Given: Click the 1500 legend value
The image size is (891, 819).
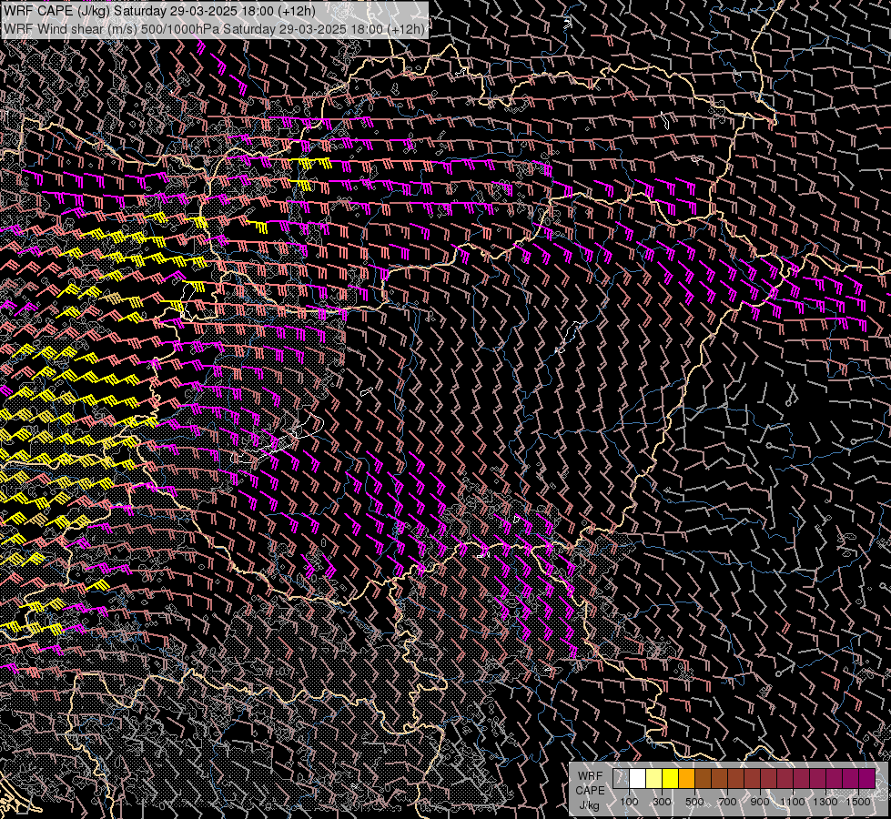Looking at the screenshot, I should click(858, 802).
